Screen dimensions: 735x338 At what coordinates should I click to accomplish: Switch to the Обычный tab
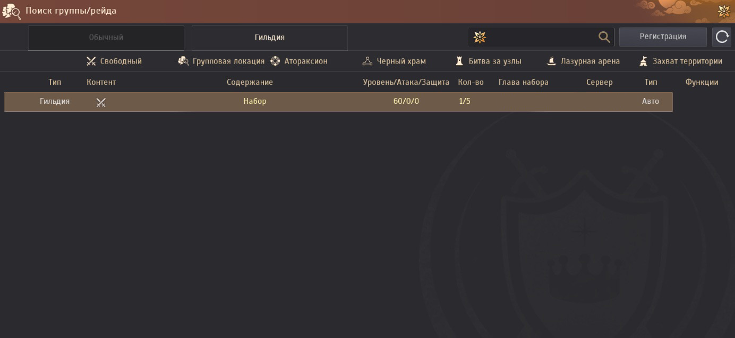(106, 38)
